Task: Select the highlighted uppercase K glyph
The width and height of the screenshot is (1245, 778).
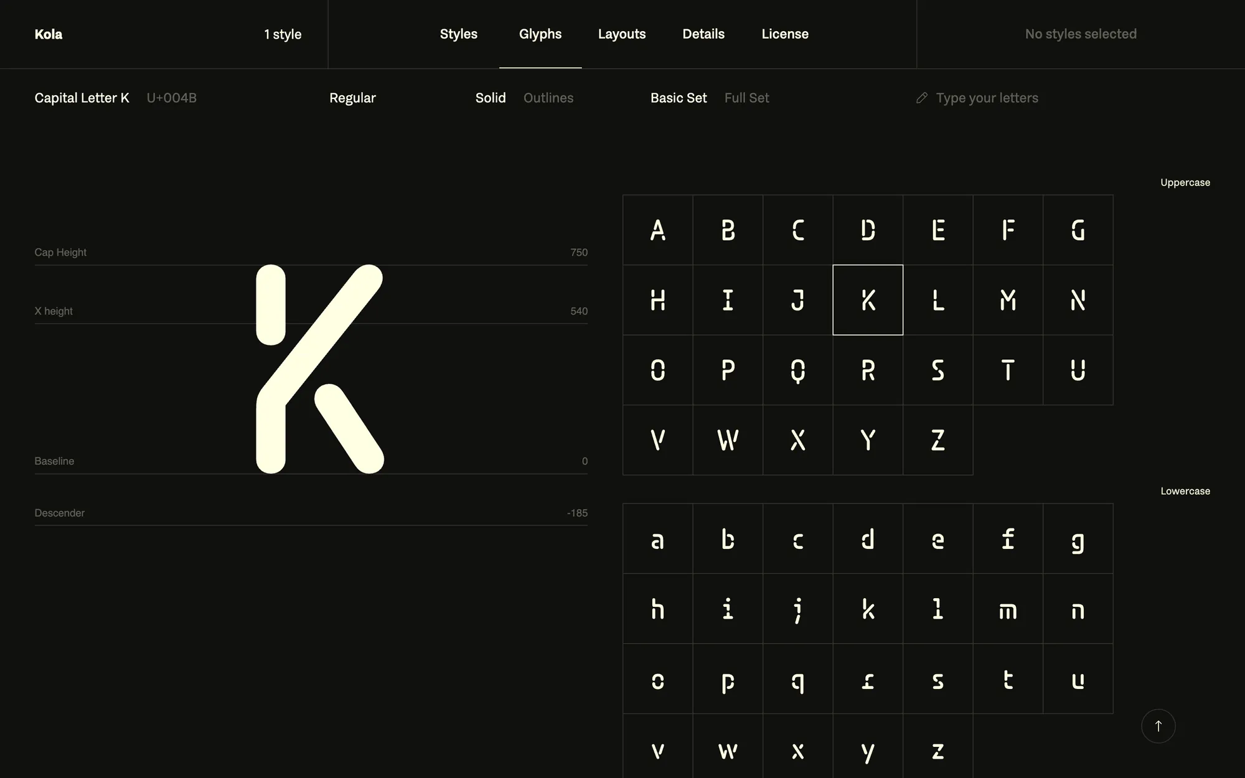Action: [x=868, y=299]
